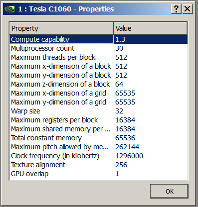Select Maximum threads per block row
198x207 pixels.
pos(99,57)
